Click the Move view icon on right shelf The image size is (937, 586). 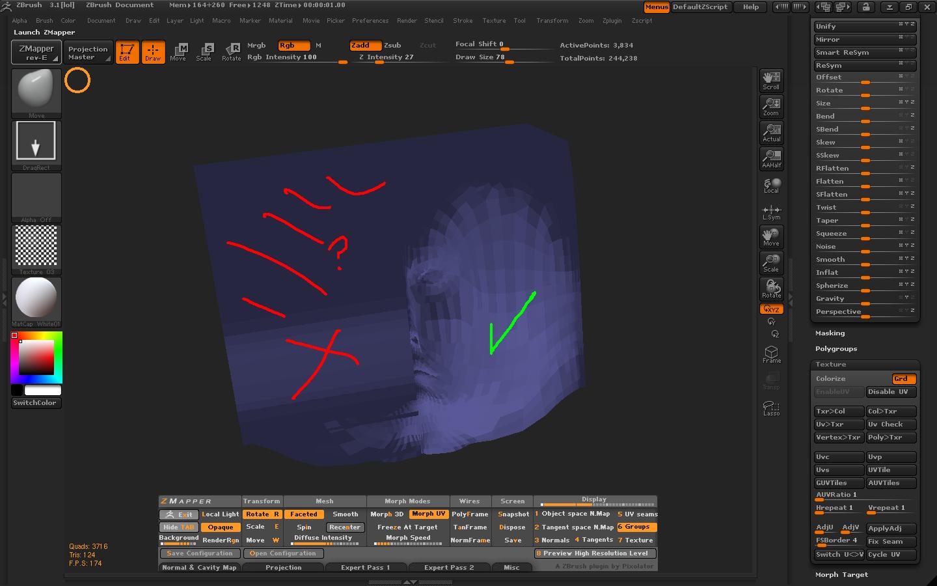click(771, 237)
